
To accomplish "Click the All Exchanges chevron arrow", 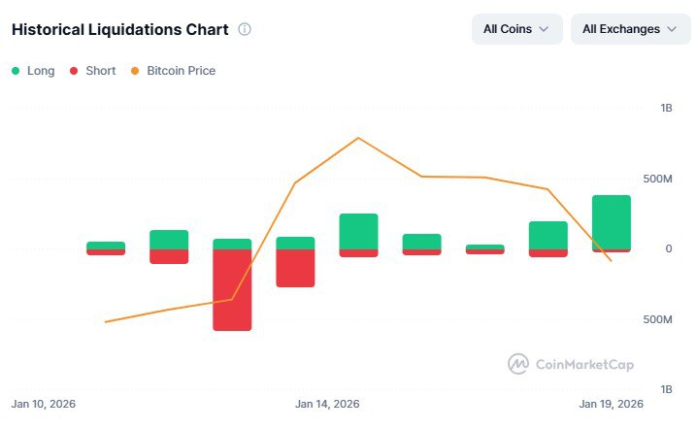I will coord(671,29).
